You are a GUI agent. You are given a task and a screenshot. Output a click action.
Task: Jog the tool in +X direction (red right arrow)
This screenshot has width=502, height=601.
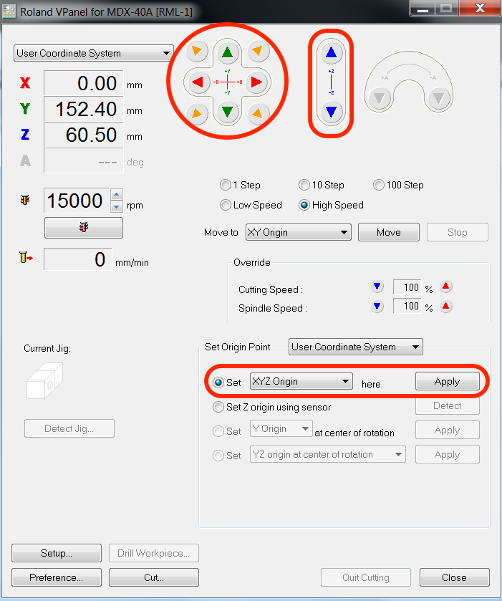256,82
